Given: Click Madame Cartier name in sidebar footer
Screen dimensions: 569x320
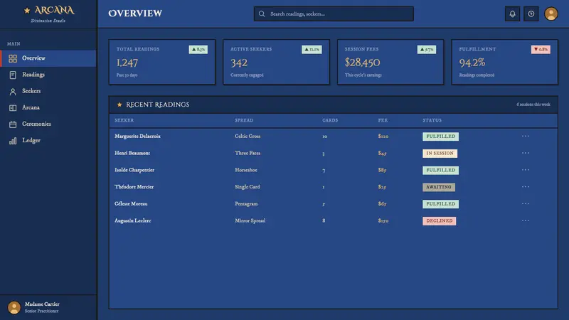Looking at the screenshot, I should coord(42,304).
